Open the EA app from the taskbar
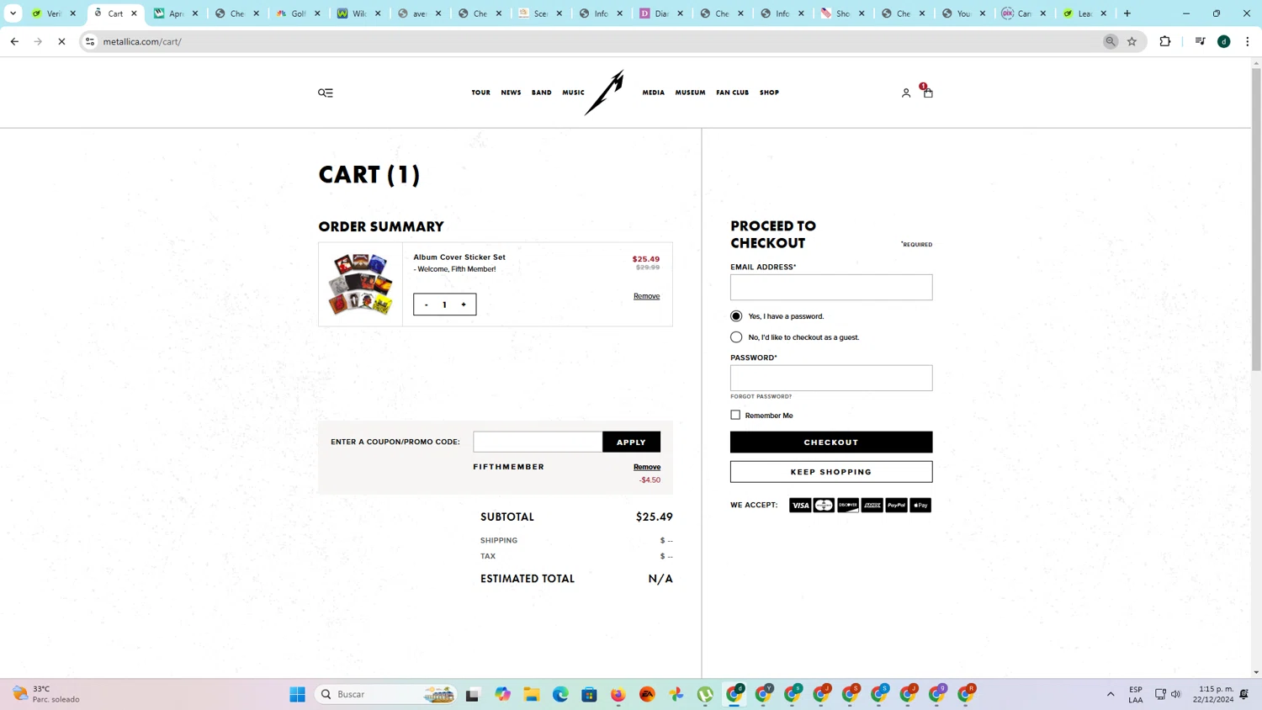The height and width of the screenshot is (710, 1262). (x=647, y=694)
